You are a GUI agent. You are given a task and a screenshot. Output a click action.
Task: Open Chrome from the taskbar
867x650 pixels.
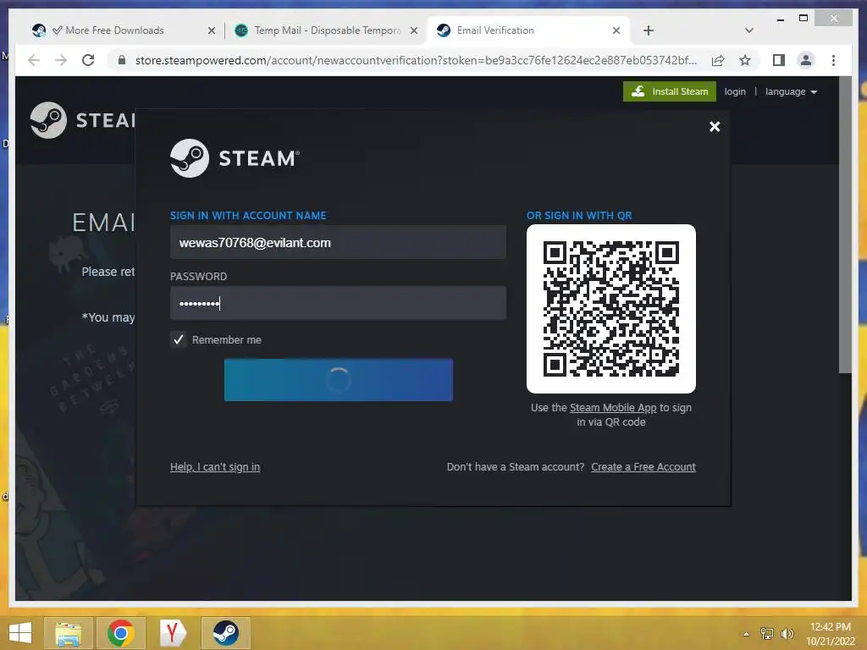click(x=120, y=633)
